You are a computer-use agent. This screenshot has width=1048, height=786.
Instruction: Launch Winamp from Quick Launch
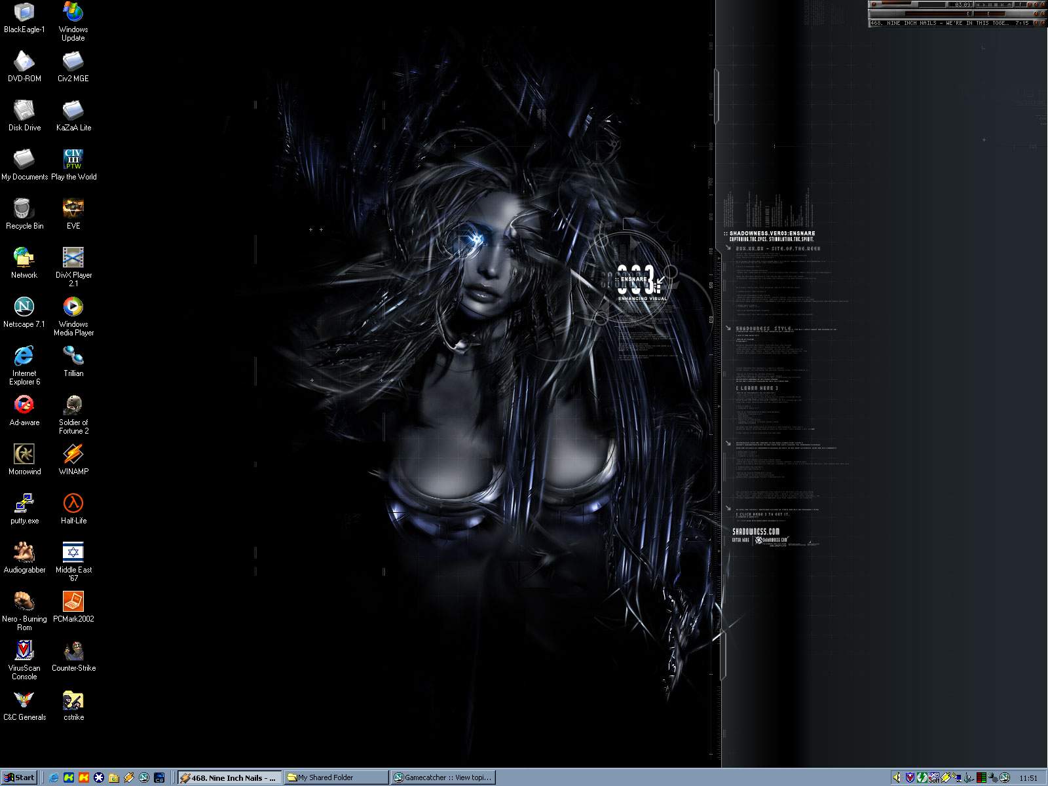(129, 777)
